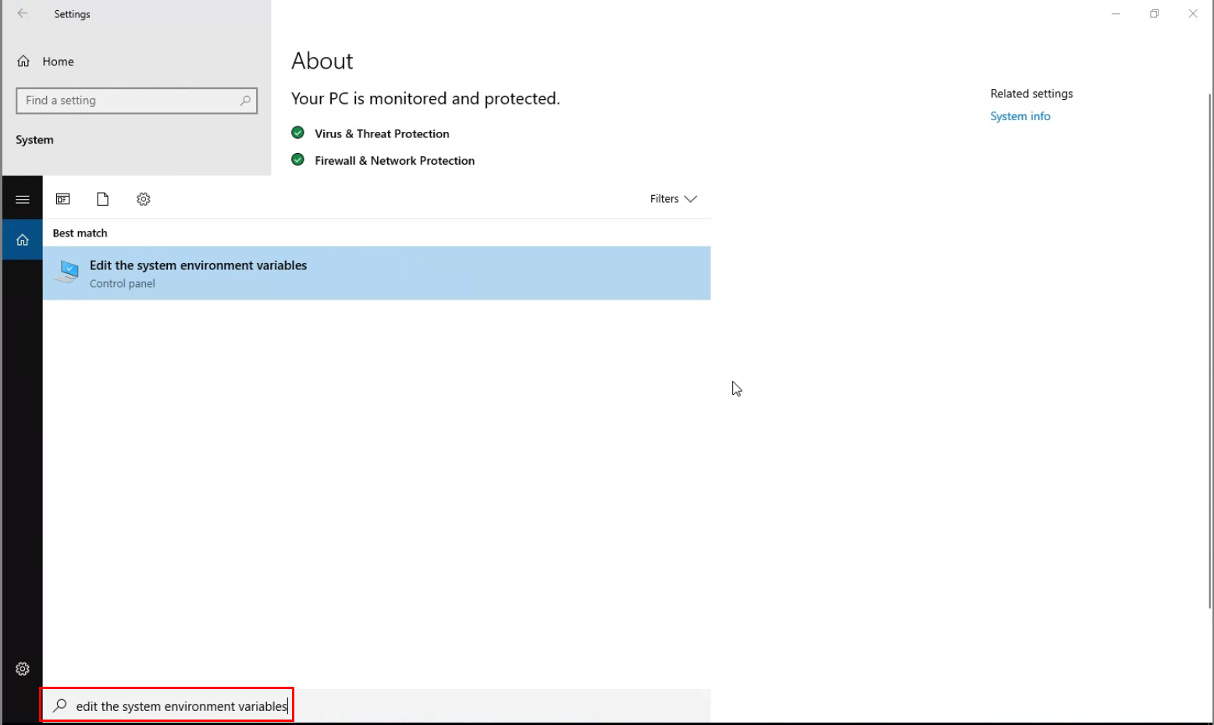This screenshot has width=1214, height=725.
Task: Expand the Filters dropdown
Action: pyautogui.click(x=673, y=199)
